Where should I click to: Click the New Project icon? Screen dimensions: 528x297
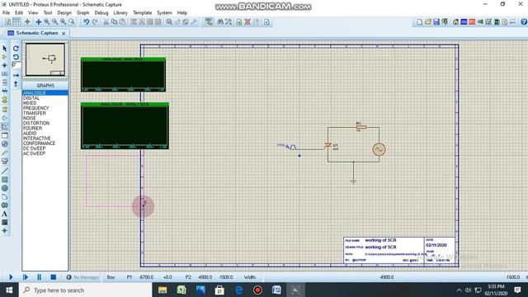tap(419, 22)
